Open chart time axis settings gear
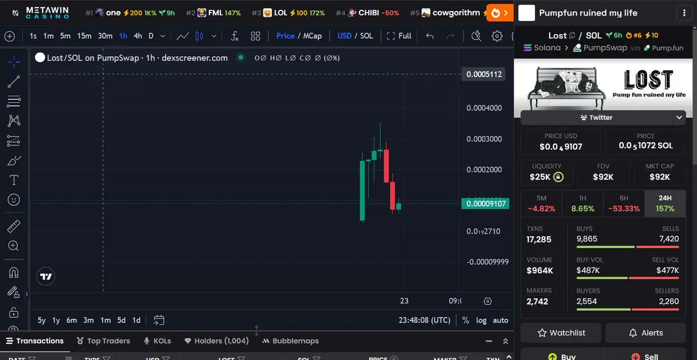This screenshot has height=360, width=697. tap(488, 301)
